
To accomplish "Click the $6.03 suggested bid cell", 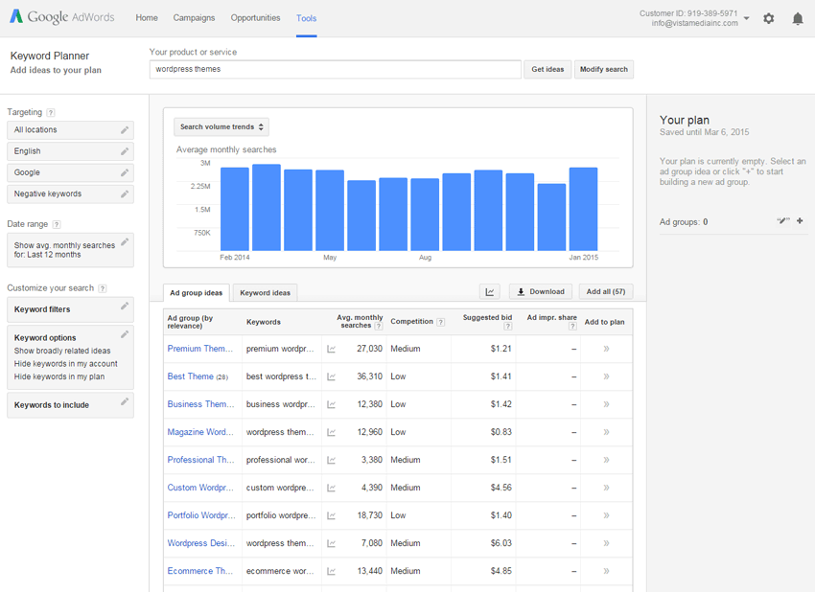I will tap(501, 543).
